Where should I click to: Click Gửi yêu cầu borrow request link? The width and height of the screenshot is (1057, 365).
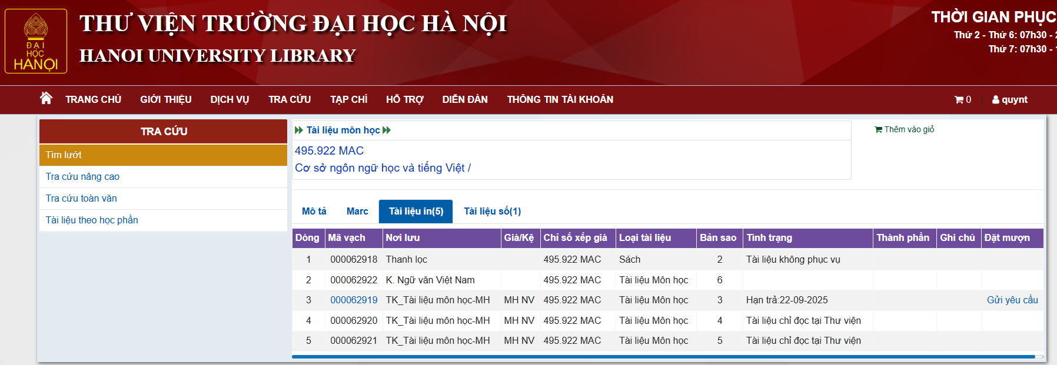[x=1012, y=300]
